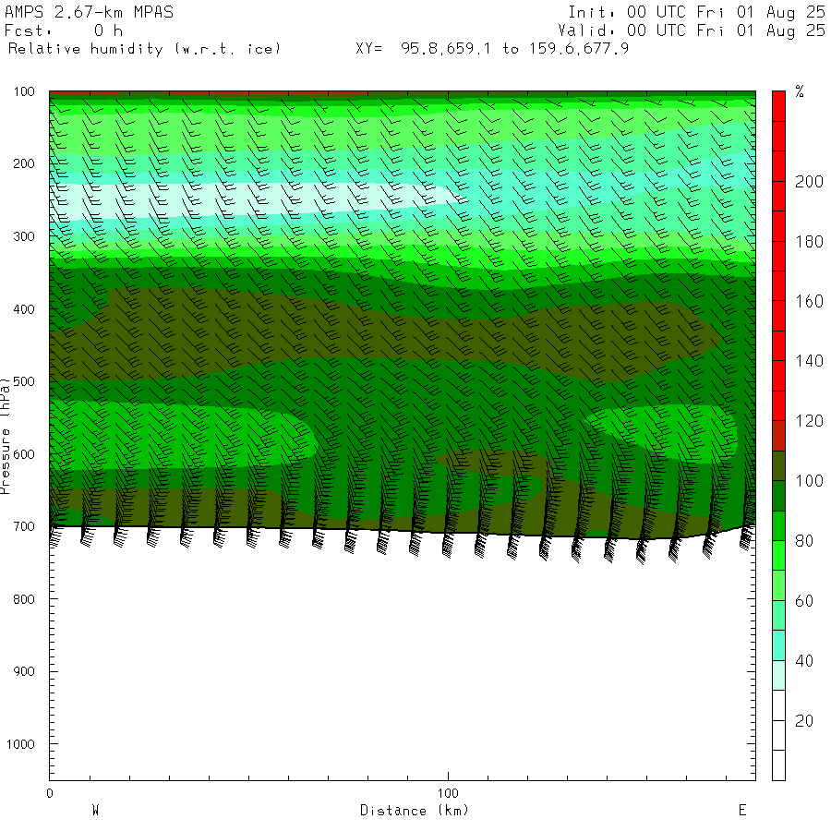Click the colorbar label '80'

804,540
